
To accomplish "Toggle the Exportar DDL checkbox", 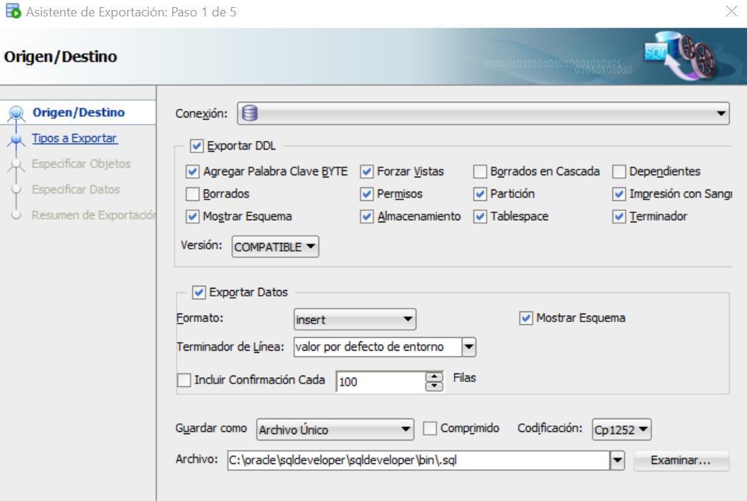I will (197, 146).
